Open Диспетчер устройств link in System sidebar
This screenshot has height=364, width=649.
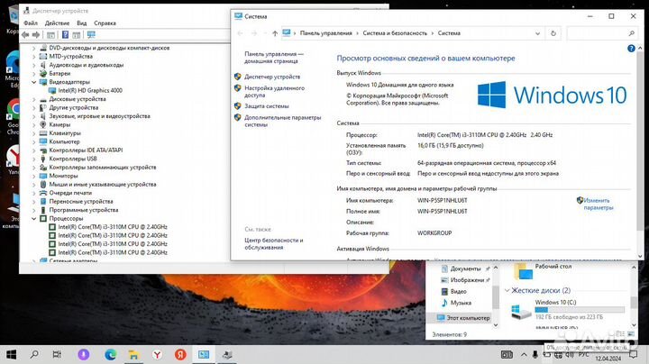272,77
